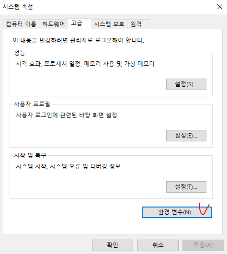Switch to the 원격 tab

(138, 24)
